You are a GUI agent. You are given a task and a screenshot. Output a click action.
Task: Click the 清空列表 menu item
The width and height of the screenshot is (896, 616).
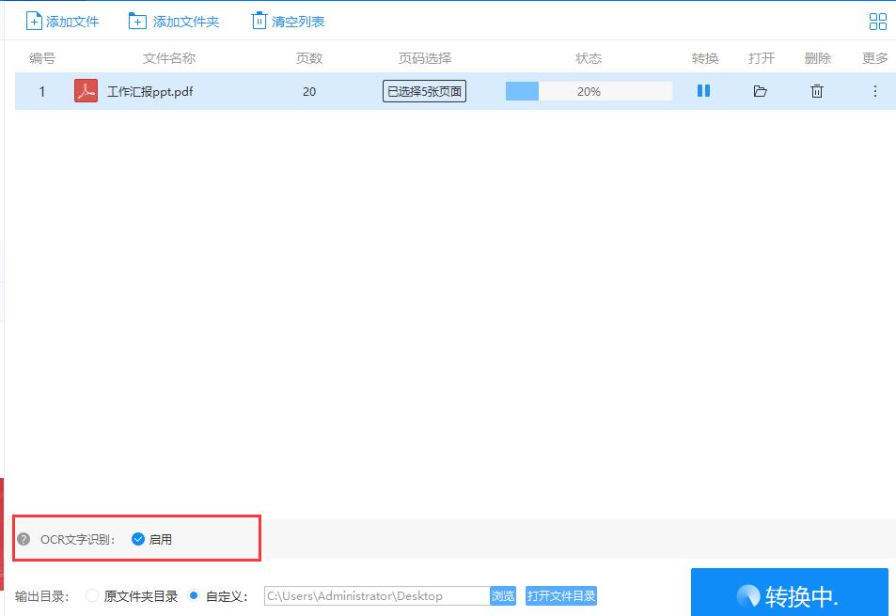(x=287, y=20)
